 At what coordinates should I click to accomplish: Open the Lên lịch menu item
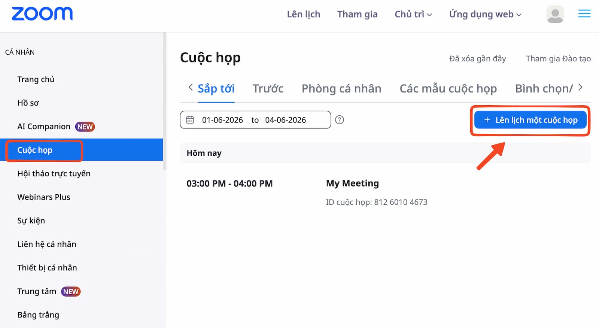click(304, 14)
